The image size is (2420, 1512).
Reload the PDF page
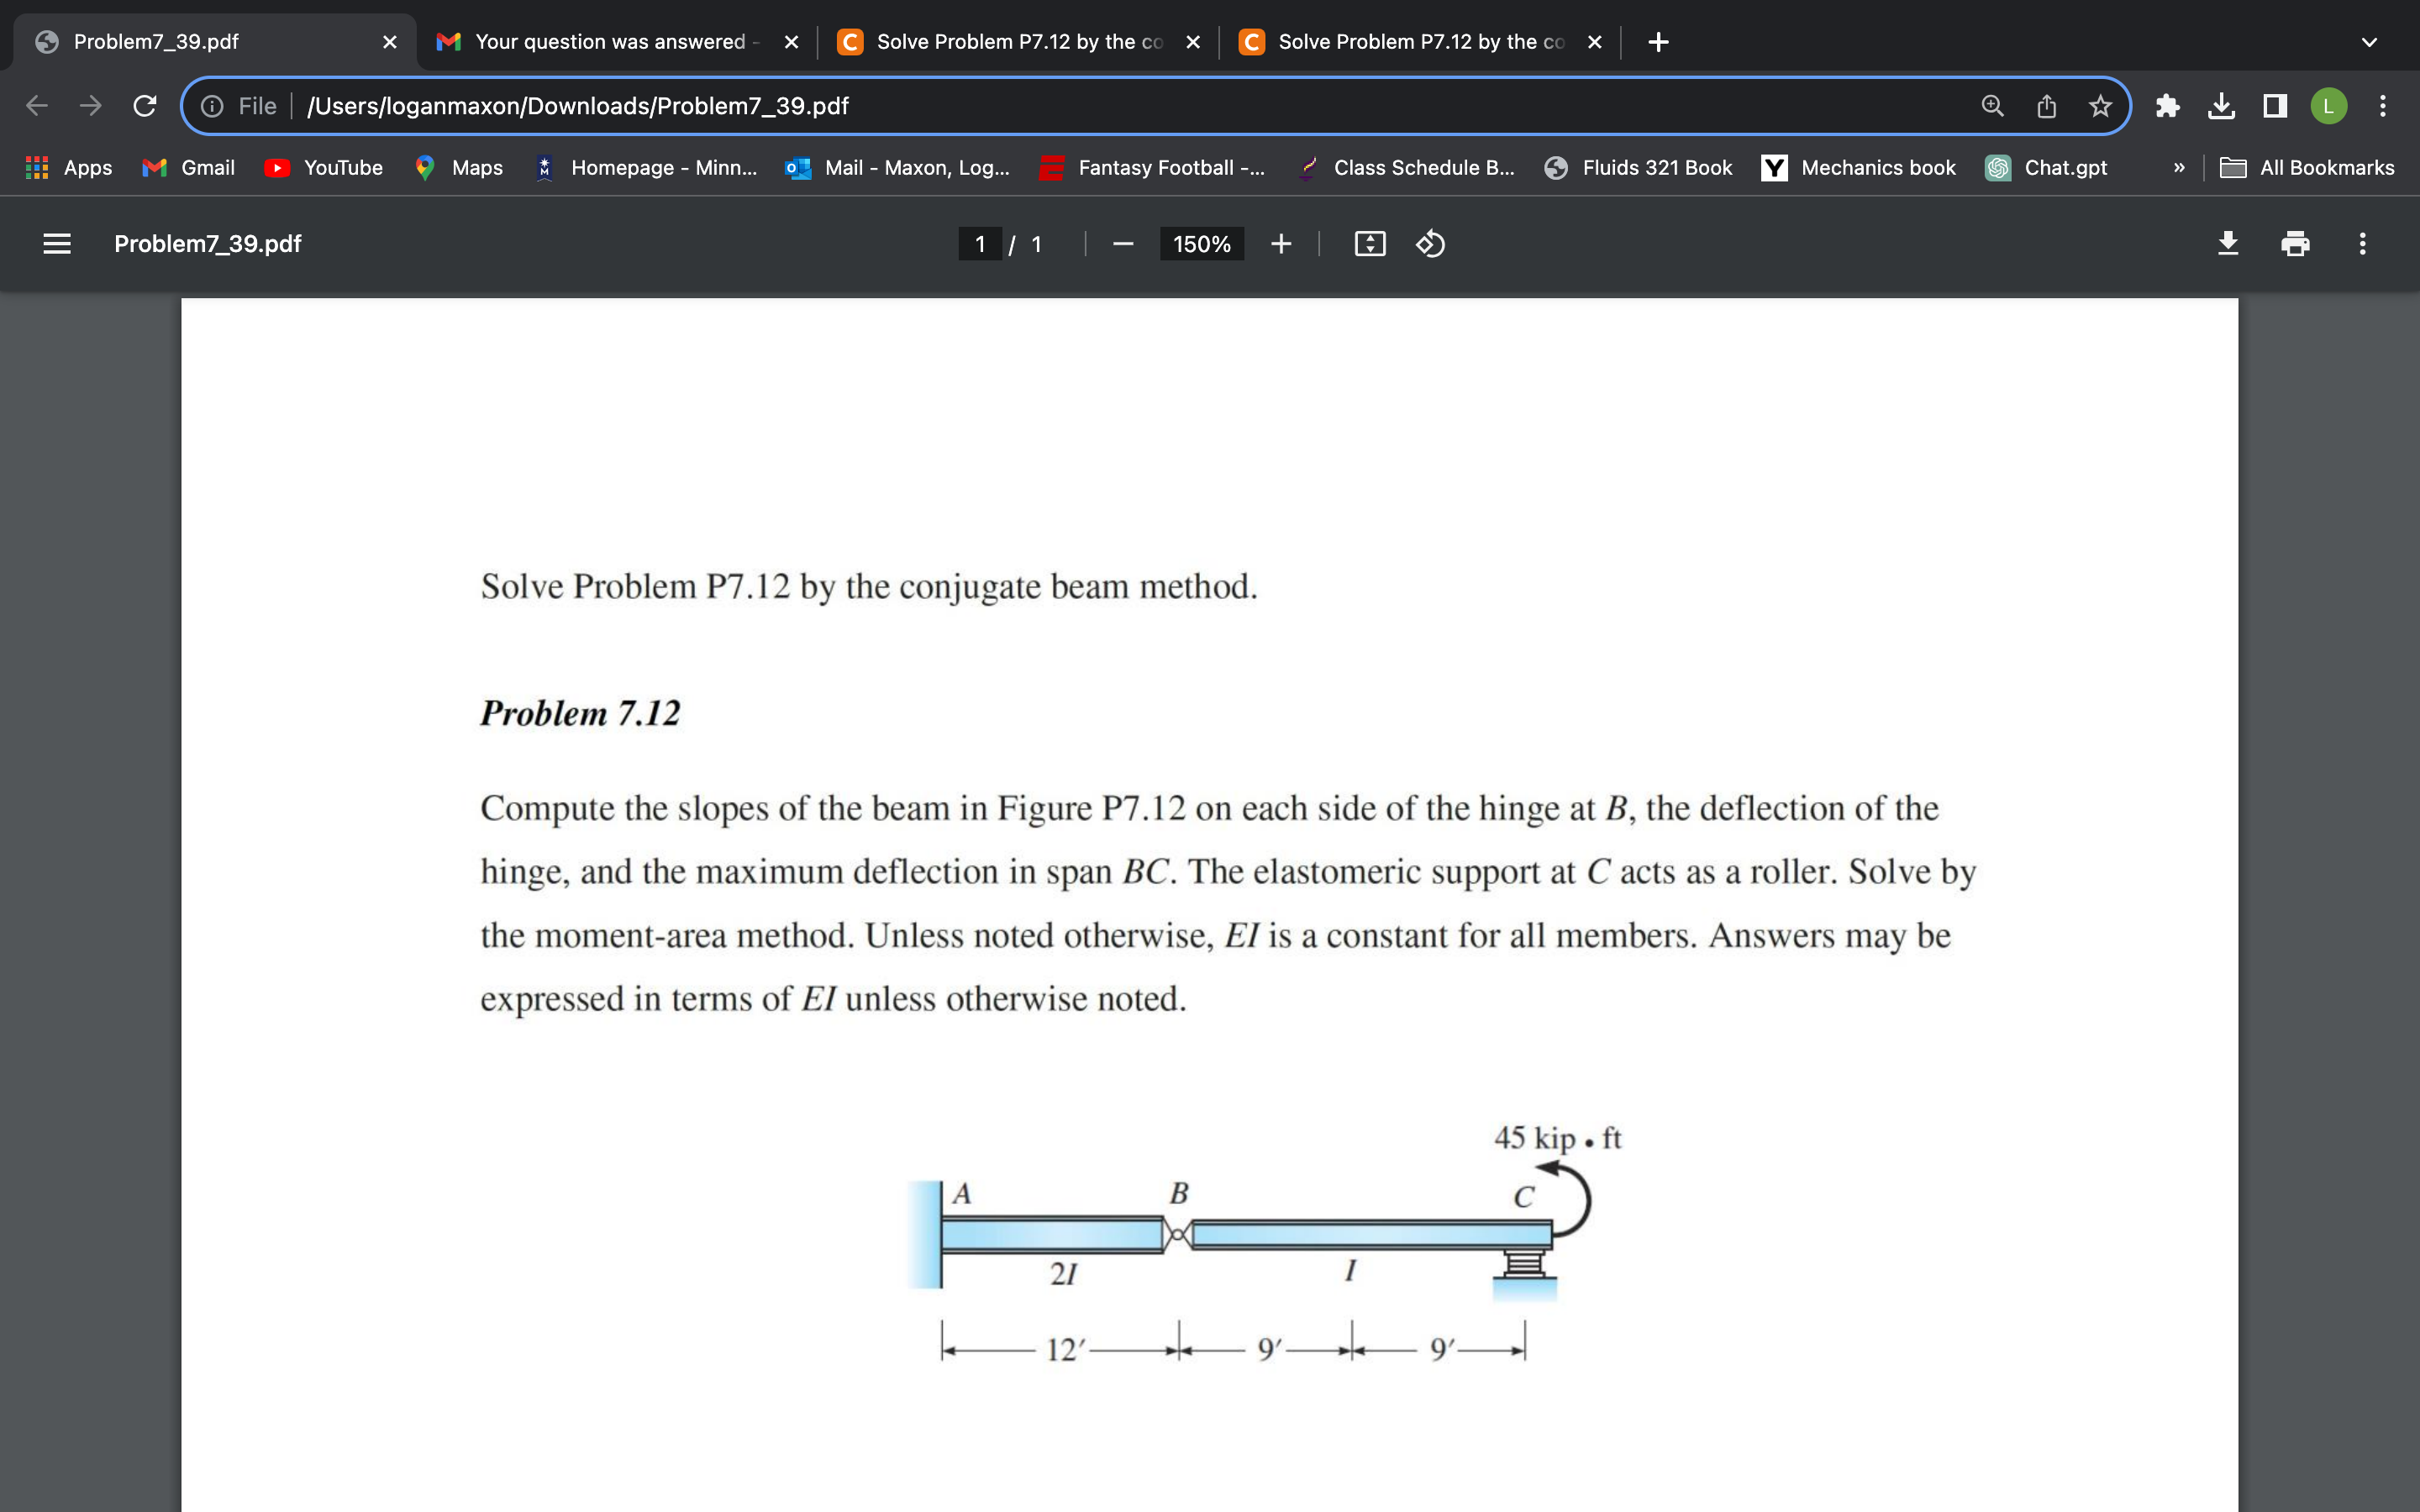click(145, 105)
